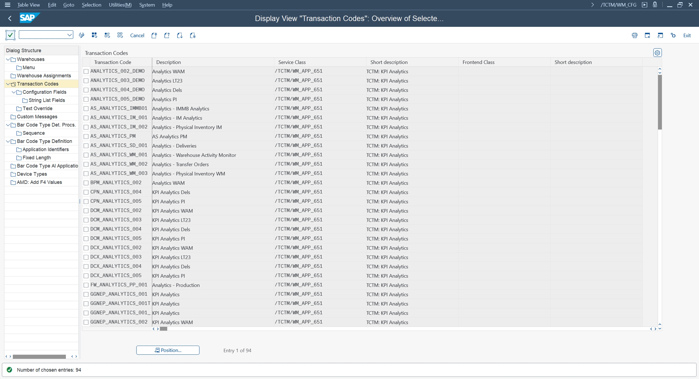Open the Utilities(M) menu
Screen dimensions: 699x379
click(120, 5)
